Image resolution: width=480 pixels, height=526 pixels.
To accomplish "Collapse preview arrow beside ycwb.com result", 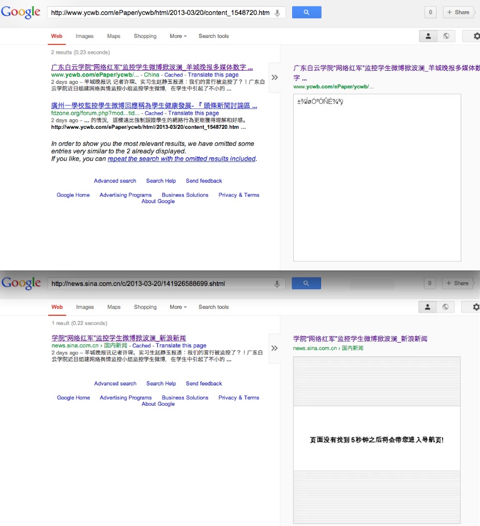I will [275, 78].
